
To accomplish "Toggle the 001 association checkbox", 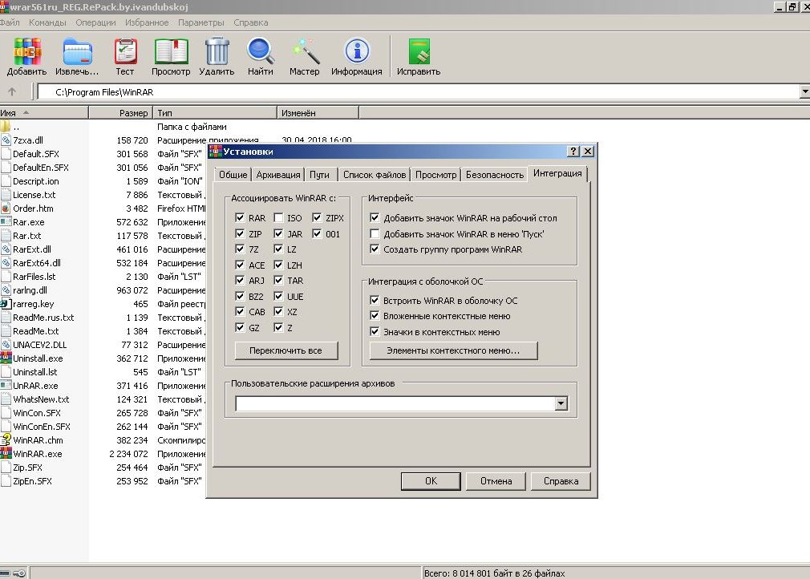I will tap(317, 233).
